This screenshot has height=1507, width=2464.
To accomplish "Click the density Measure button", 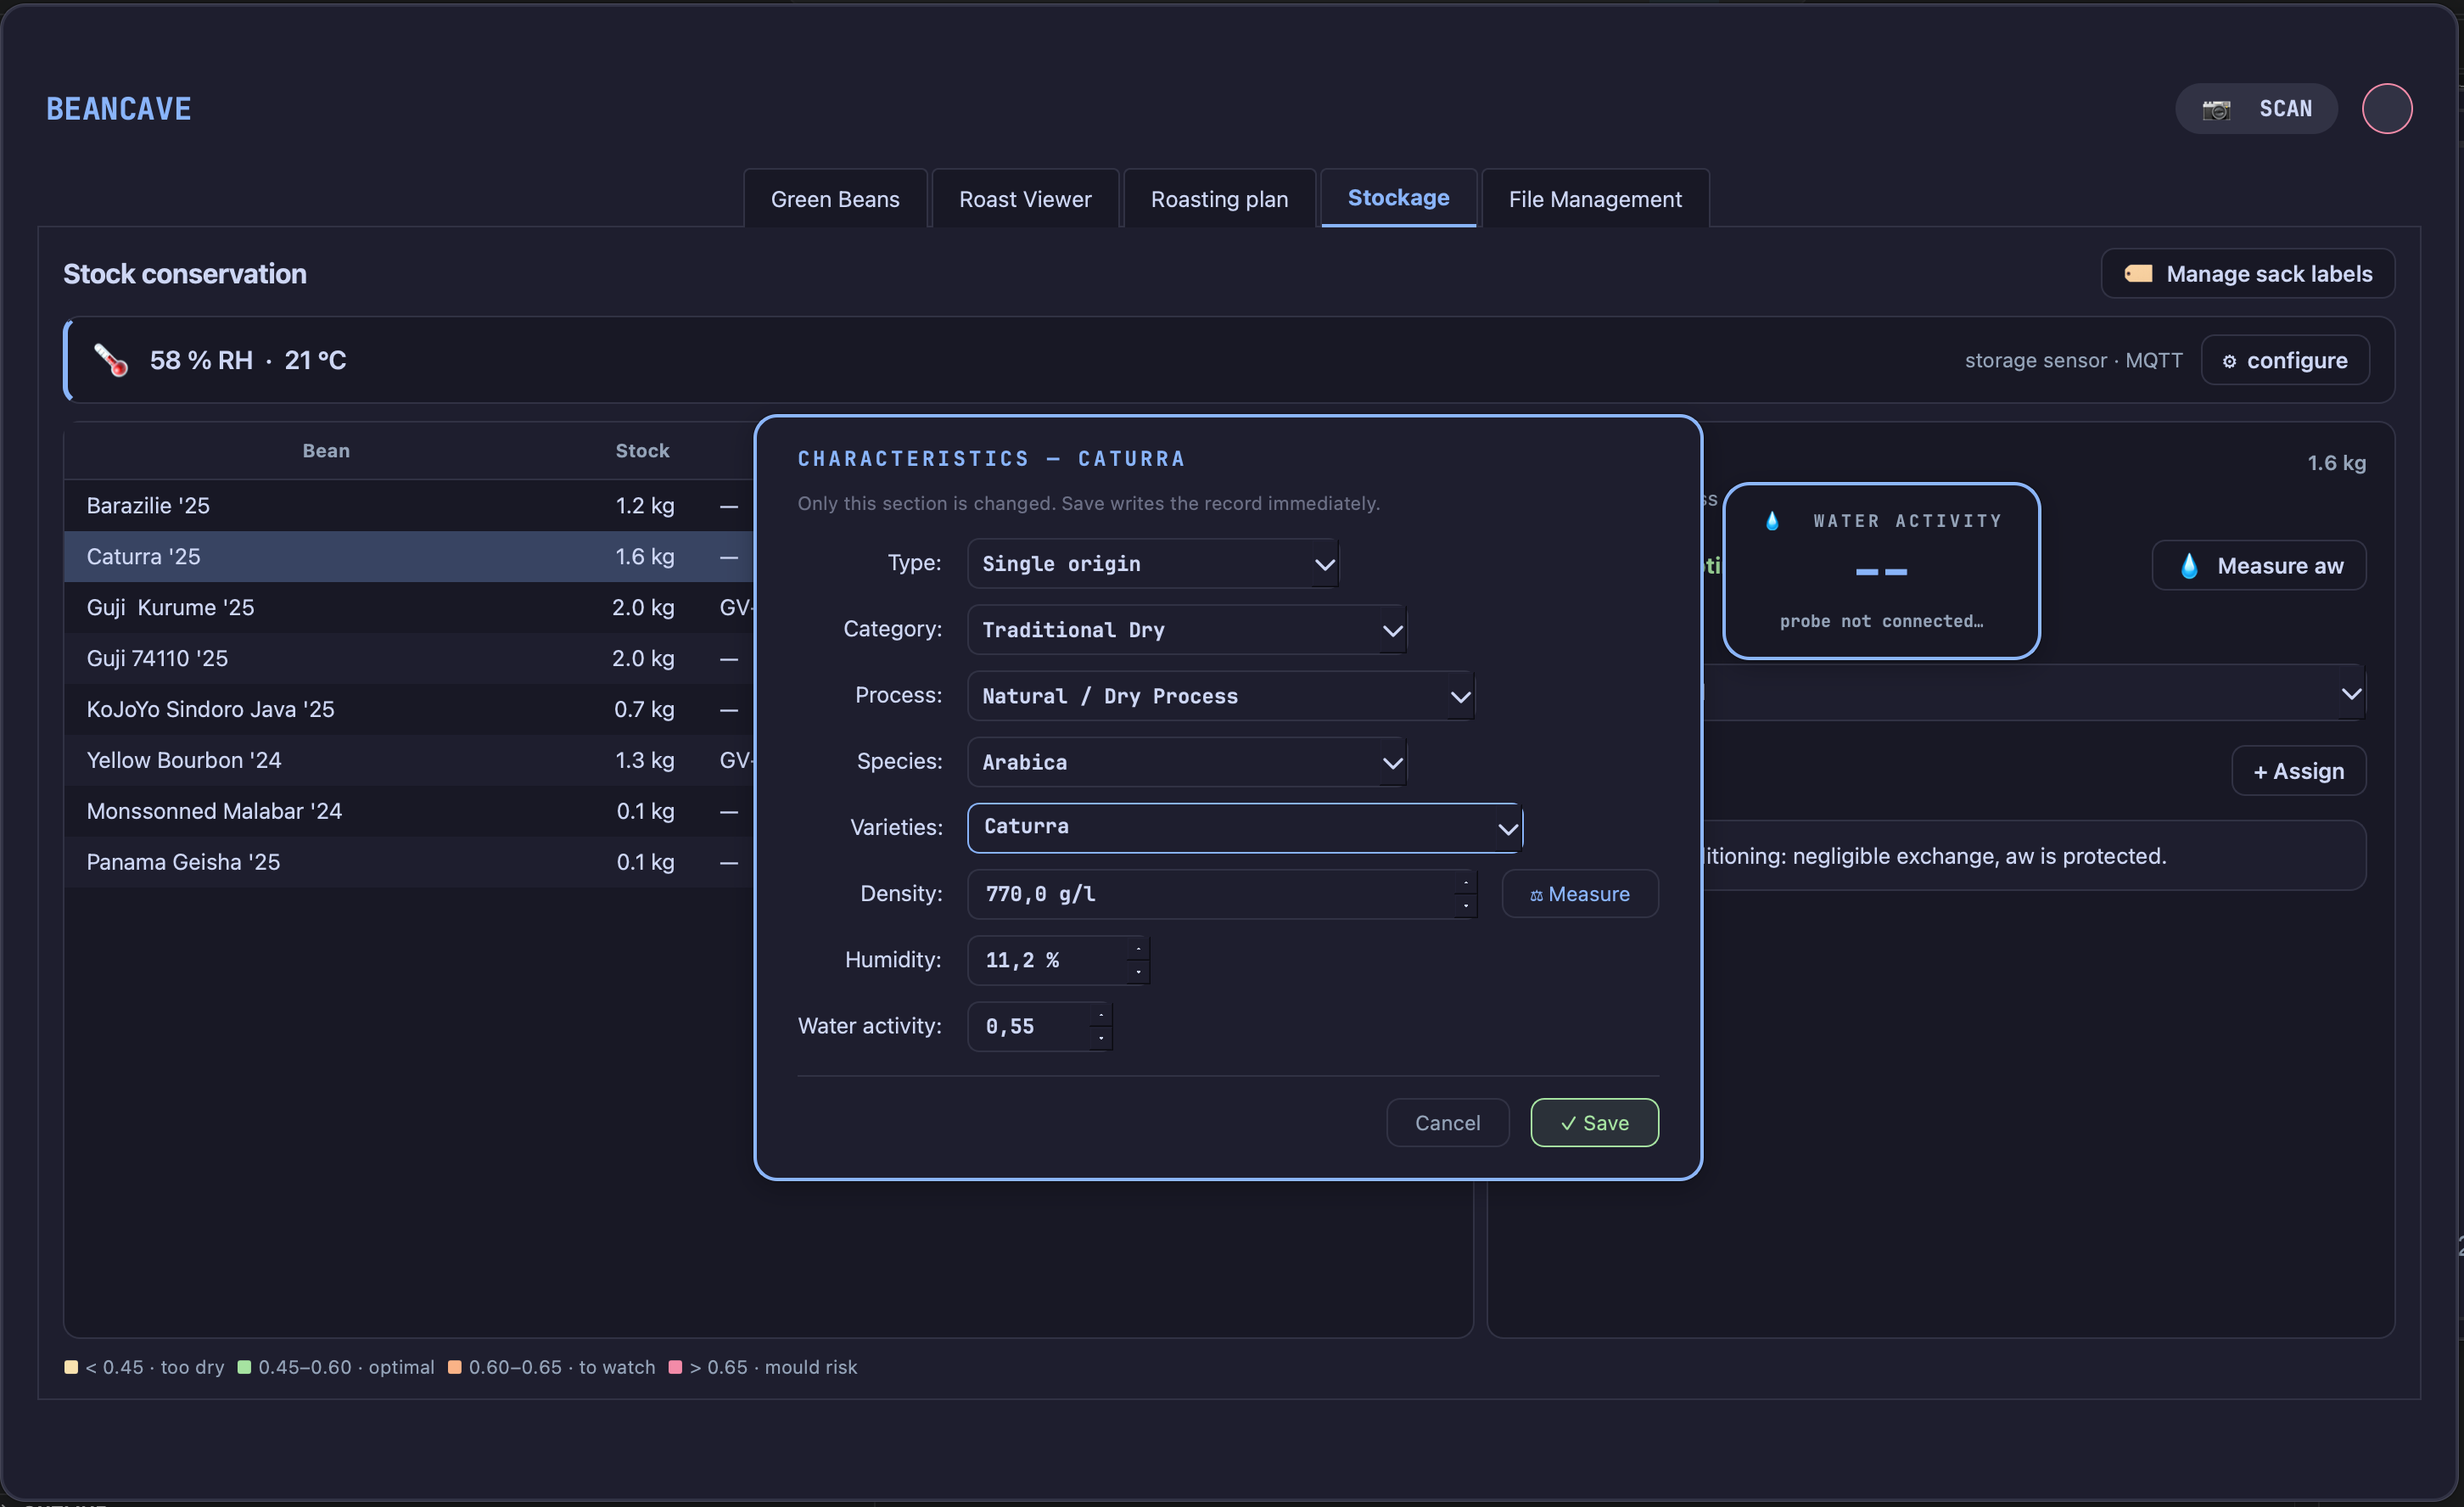I will click(x=1580, y=894).
